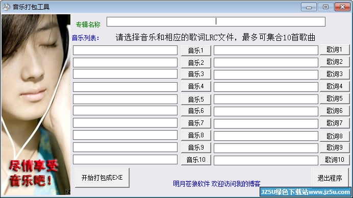Focus the music path field beside 音乐8

click(x=125, y=135)
